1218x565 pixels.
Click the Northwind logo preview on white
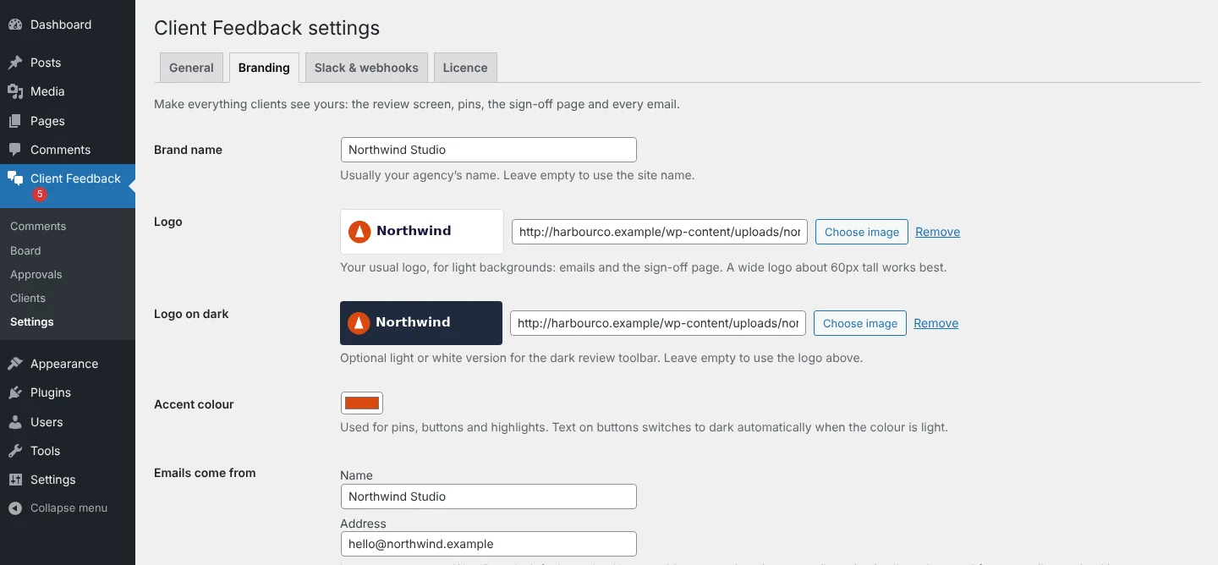(422, 232)
